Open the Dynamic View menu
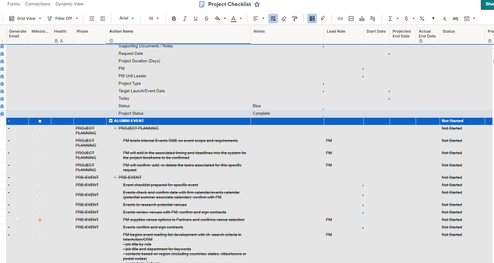 (x=69, y=4)
